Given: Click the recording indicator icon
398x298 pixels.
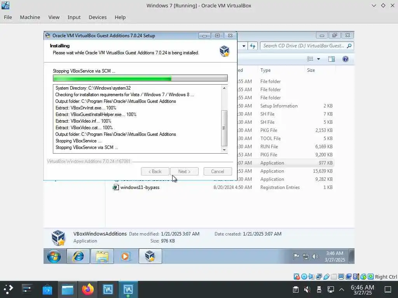Looking at the screenshot, I should tap(349, 277).
